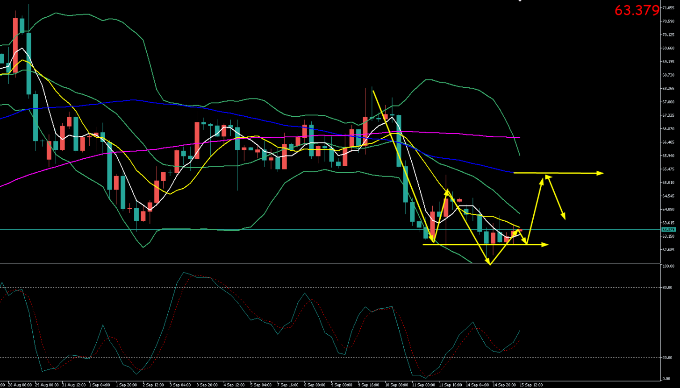Select the current price tag on the axis
680x388 pixels.
(668, 229)
